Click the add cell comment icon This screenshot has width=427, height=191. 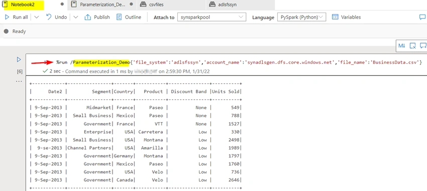(x=423, y=46)
